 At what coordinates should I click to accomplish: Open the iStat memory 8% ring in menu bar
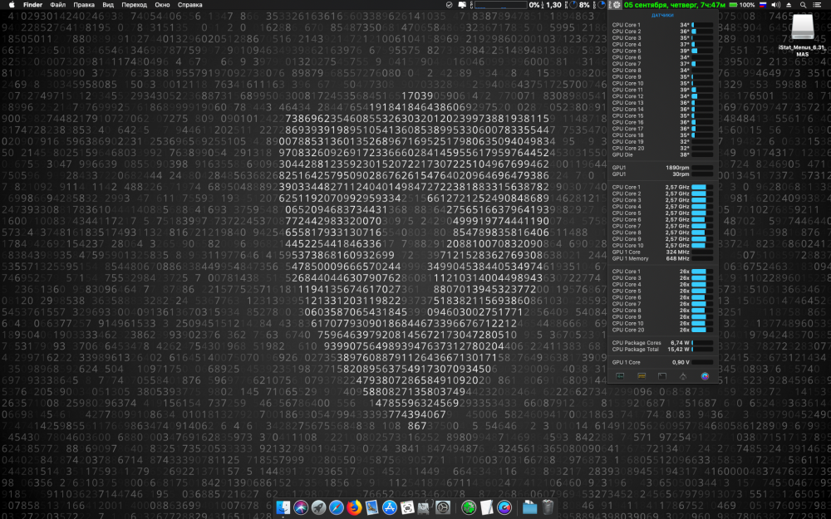tap(578, 5)
